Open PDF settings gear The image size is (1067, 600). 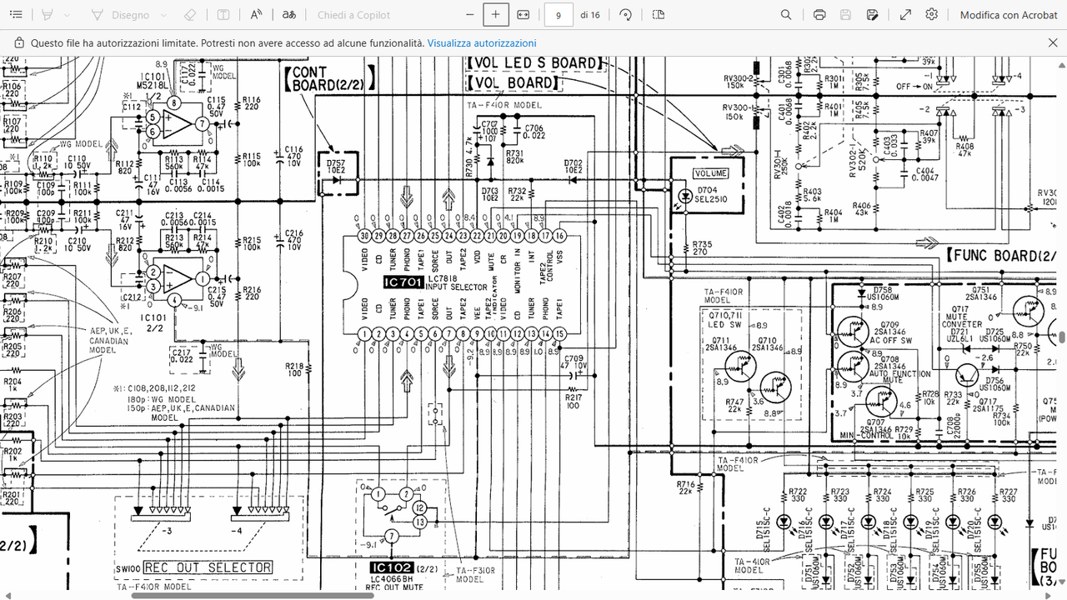(x=932, y=15)
